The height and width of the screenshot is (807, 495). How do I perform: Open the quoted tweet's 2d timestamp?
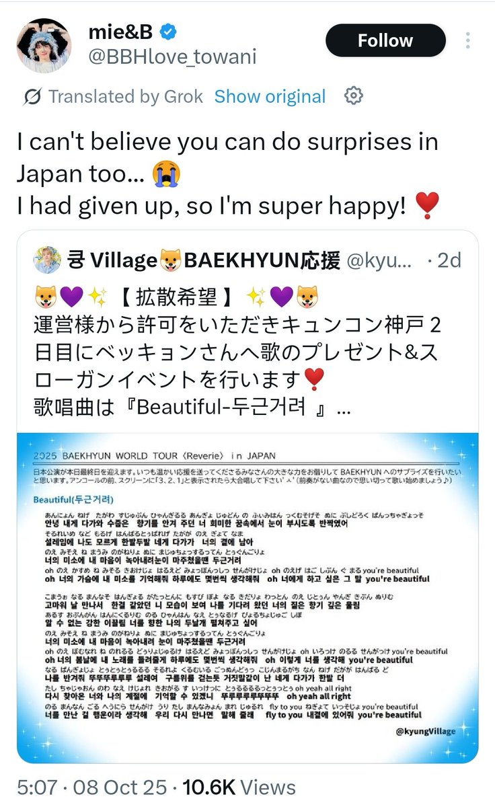coord(449,260)
